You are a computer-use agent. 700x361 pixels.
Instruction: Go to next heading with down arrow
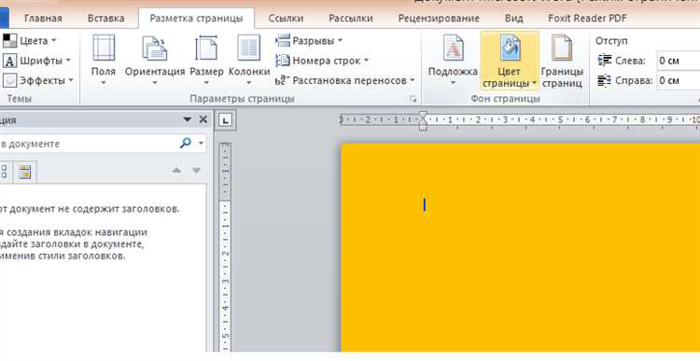point(196,171)
